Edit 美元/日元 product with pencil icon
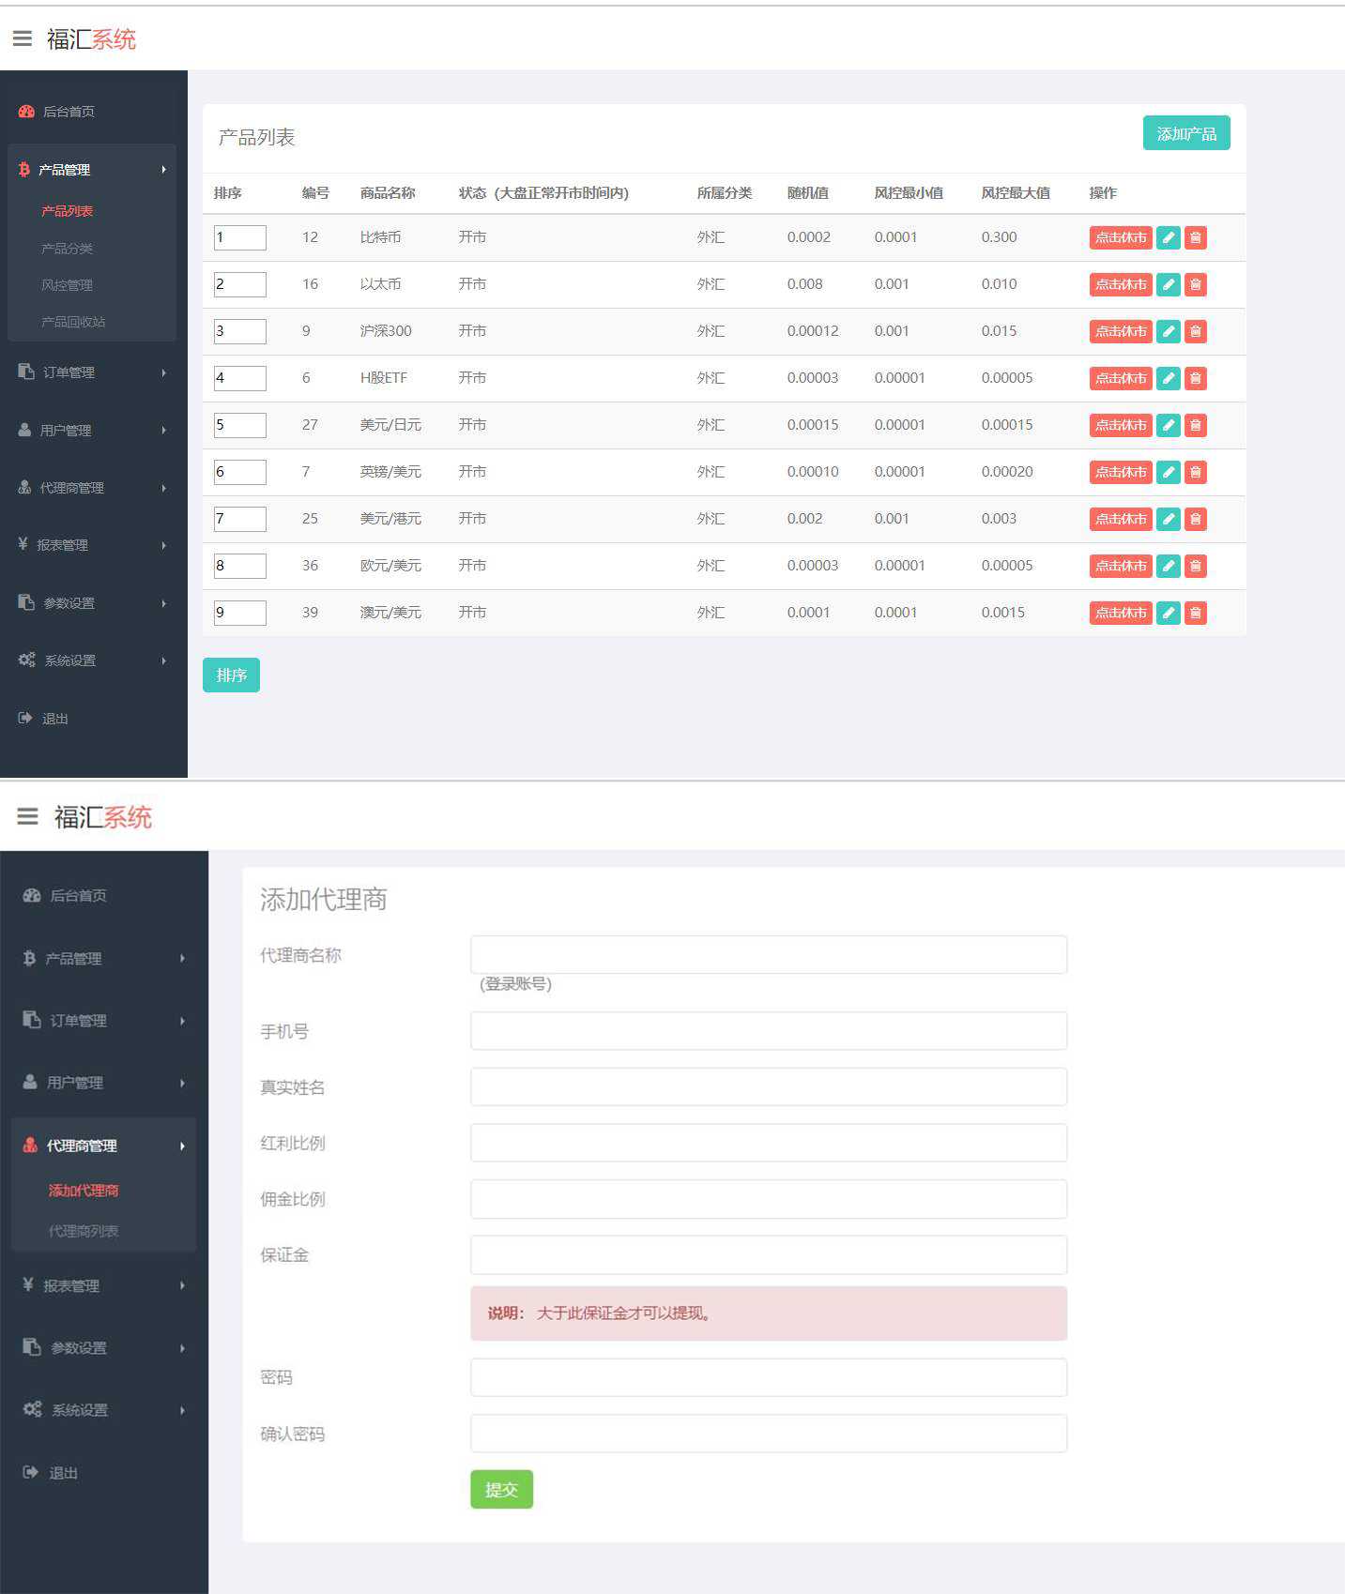This screenshot has width=1345, height=1594. point(1168,425)
